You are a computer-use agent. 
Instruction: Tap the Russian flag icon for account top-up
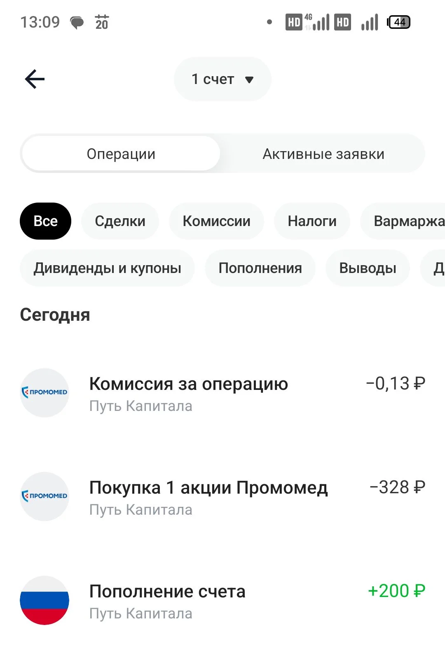point(44,600)
